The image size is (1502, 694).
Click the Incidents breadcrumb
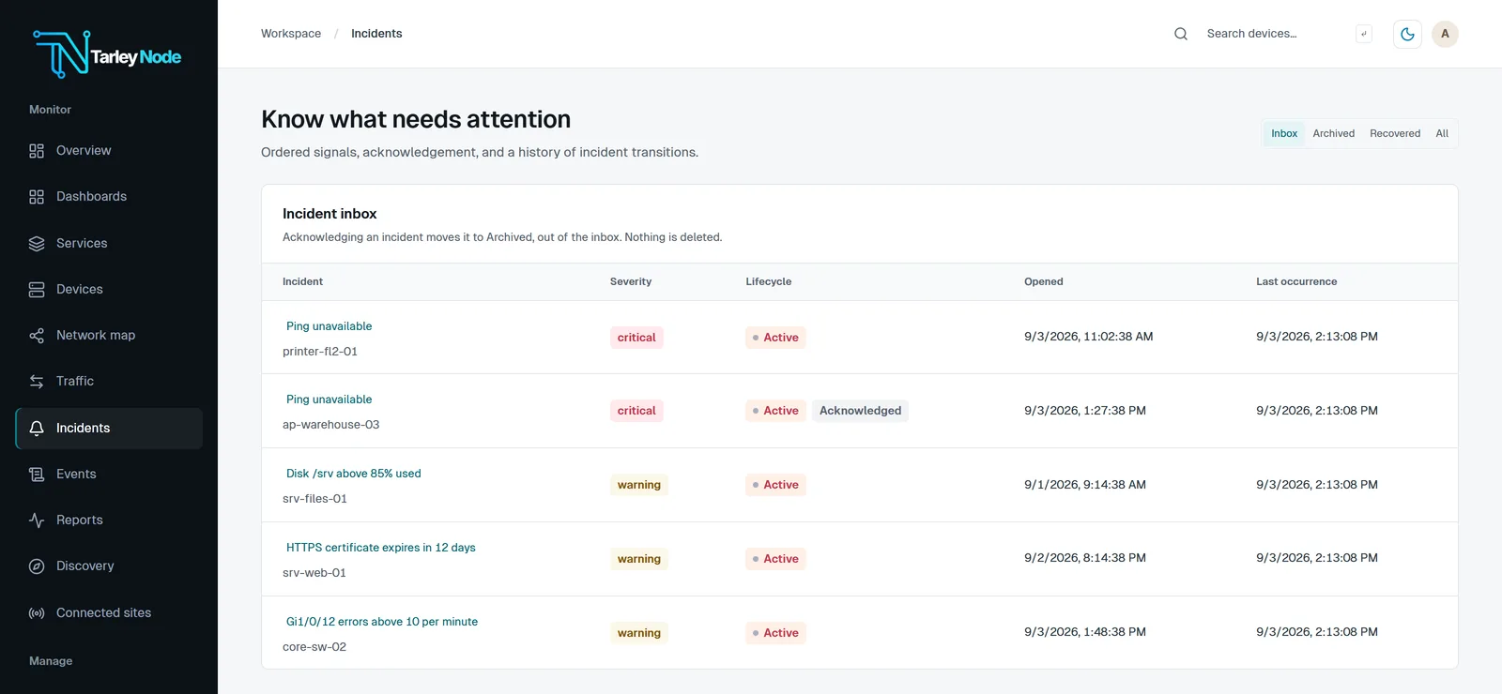point(376,34)
